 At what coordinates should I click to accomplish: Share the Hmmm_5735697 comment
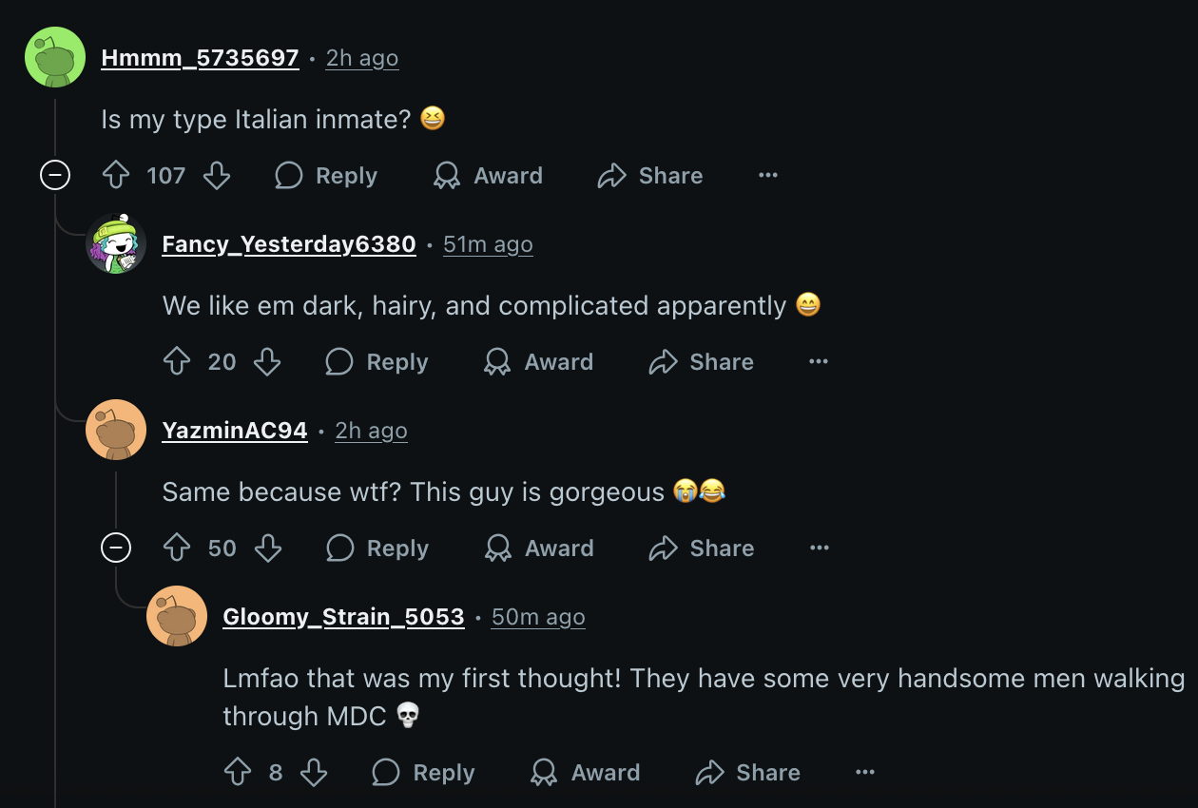650,175
